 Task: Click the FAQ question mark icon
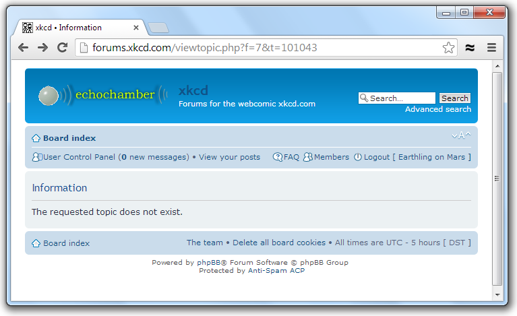(x=277, y=157)
